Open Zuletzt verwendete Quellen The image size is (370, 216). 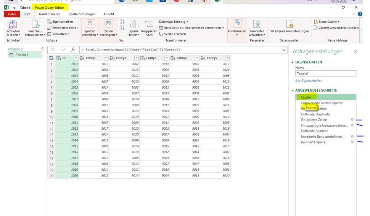tap(336, 28)
